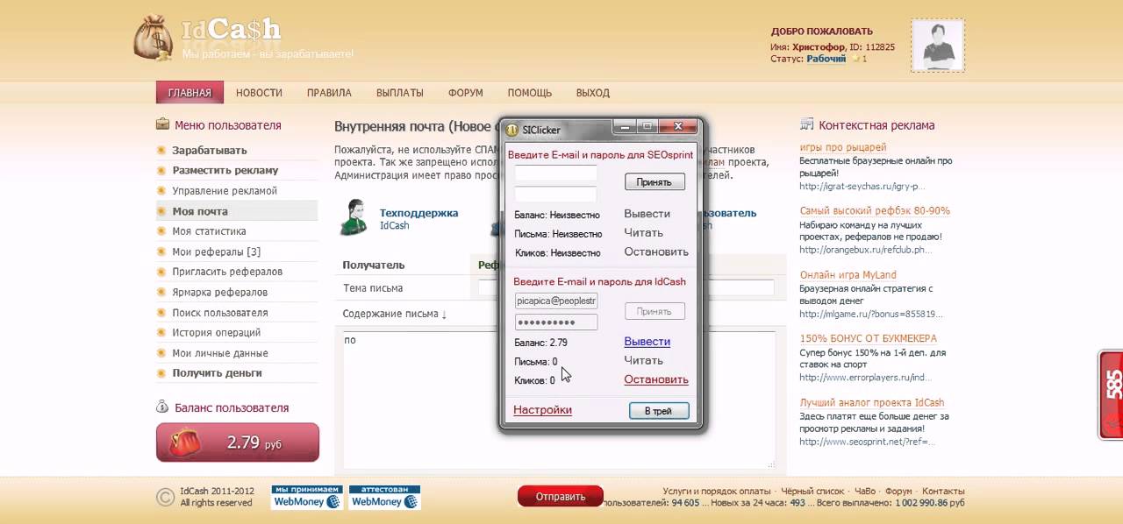
Task: Click the copyright symbol icon in footer
Action: pyautogui.click(x=165, y=497)
